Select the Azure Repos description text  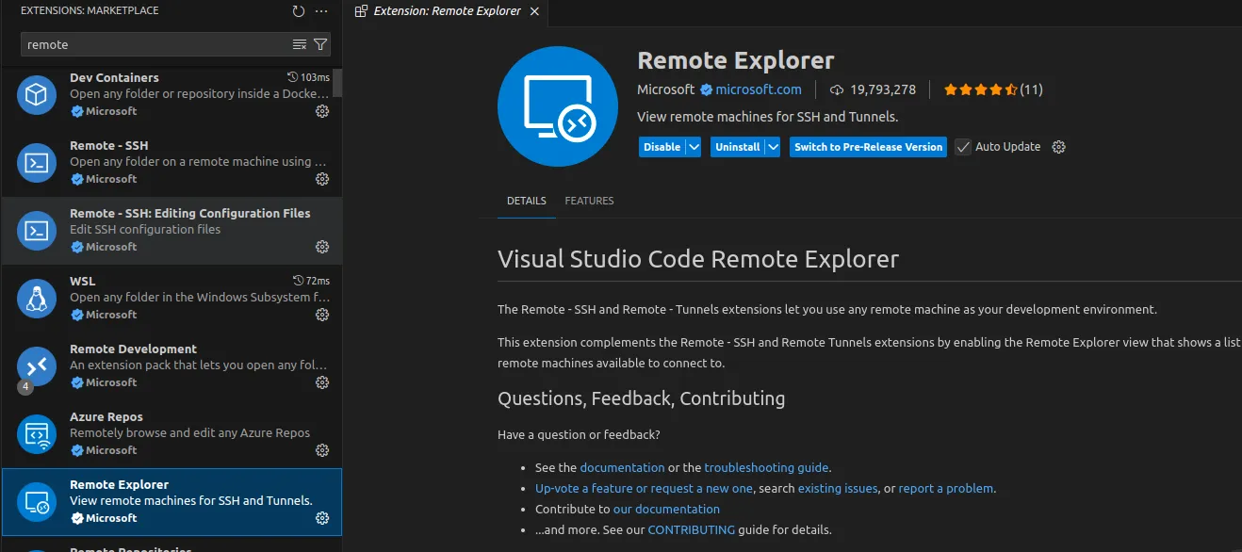pyautogui.click(x=189, y=433)
